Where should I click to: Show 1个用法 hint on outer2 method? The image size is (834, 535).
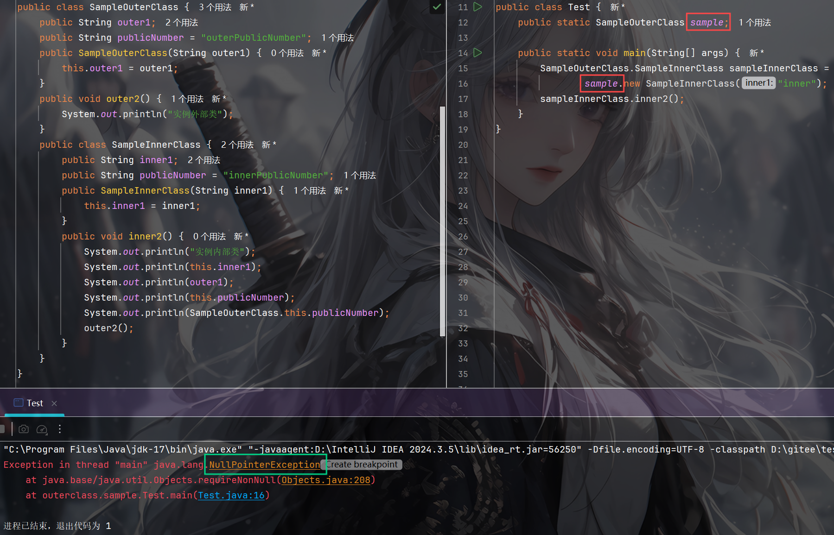[x=187, y=99]
